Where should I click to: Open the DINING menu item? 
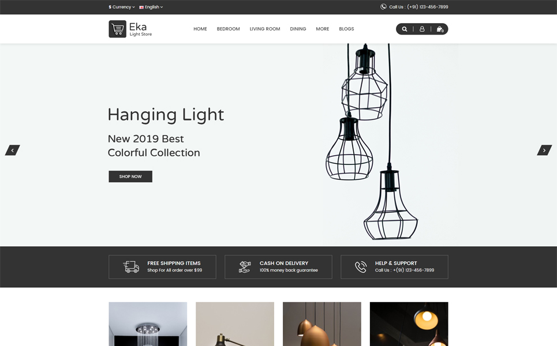(x=298, y=29)
